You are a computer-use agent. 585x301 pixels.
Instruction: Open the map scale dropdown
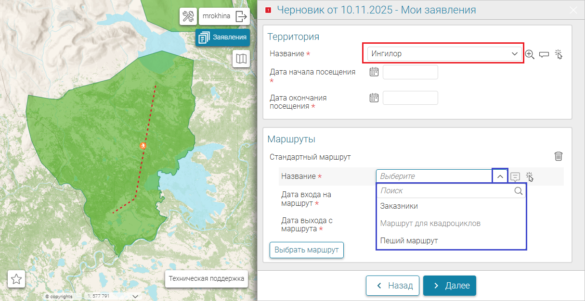point(135,296)
